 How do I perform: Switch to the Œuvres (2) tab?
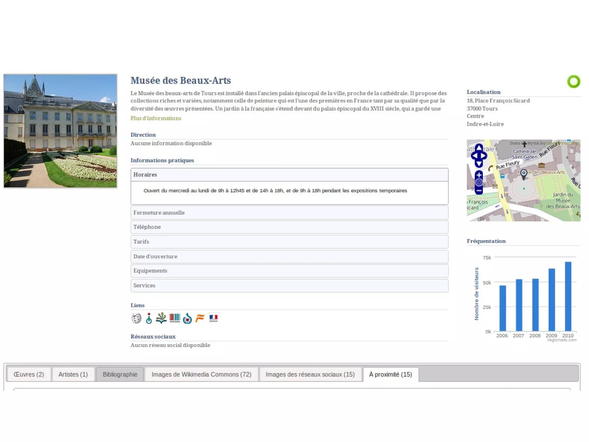pos(29,374)
